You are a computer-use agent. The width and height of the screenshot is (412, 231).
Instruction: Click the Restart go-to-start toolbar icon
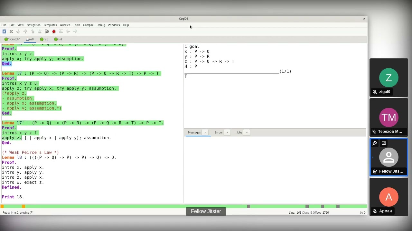[61, 31]
